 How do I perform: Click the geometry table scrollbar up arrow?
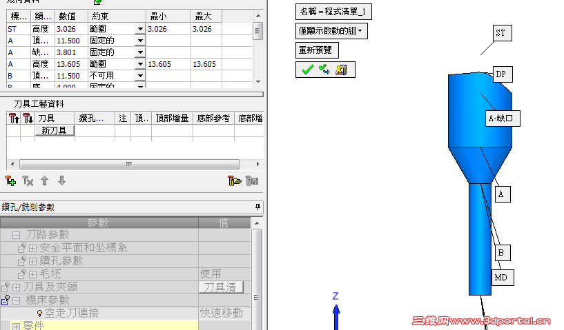258,16
